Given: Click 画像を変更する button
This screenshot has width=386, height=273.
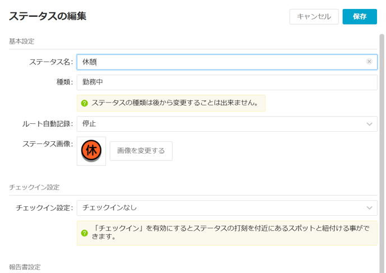Looking at the screenshot, I should pos(141,151).
